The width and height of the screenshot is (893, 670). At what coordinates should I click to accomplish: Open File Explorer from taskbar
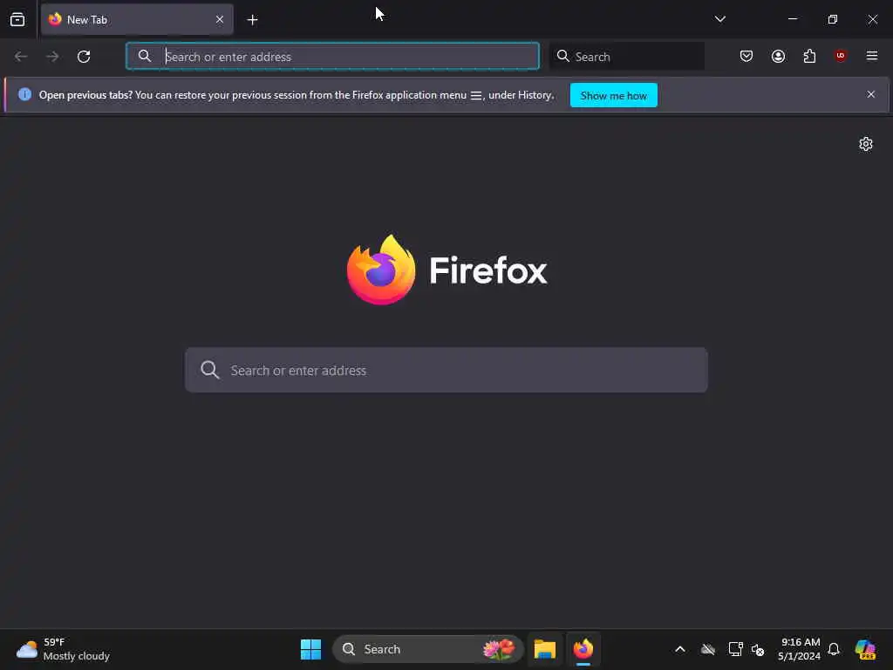point(544,649)
